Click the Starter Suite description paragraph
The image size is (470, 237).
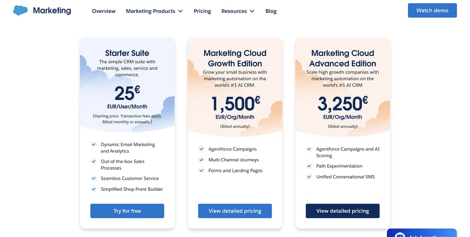(127, 68)
